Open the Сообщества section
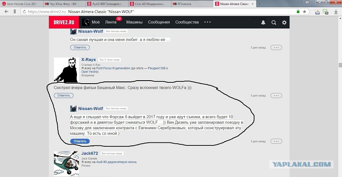This screenshot has height=177, width=342. (187, 22)
